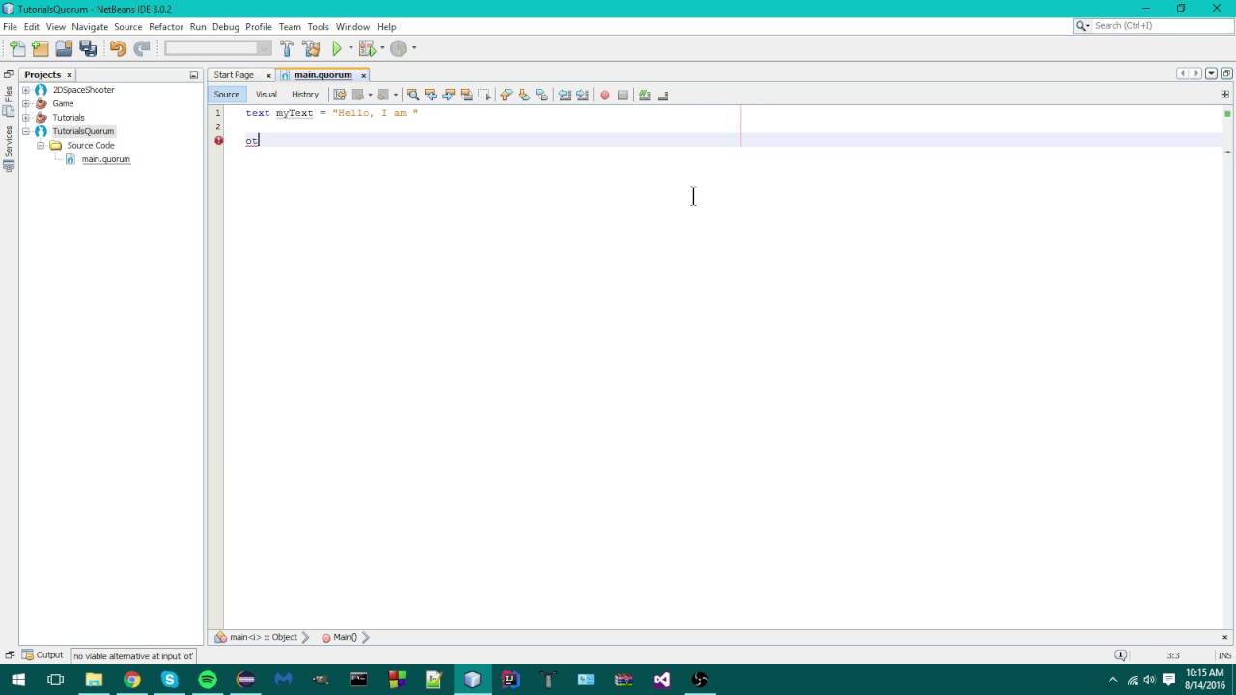Image resolution: width=1236 pixels, height=695 pixels.
Task: Expand the Tutorials project node
Action: point(26,118)
